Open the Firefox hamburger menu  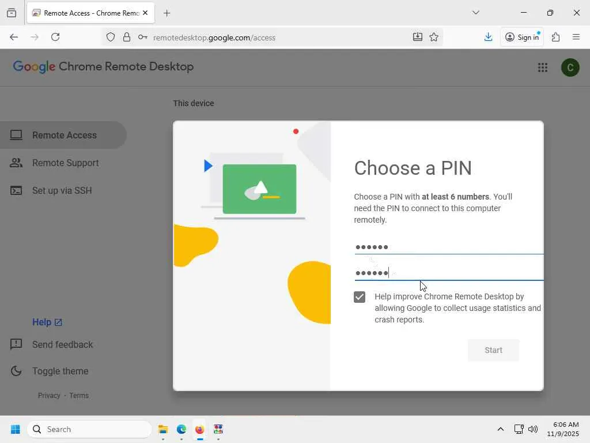pyautogui.click(x=576, y=37)
